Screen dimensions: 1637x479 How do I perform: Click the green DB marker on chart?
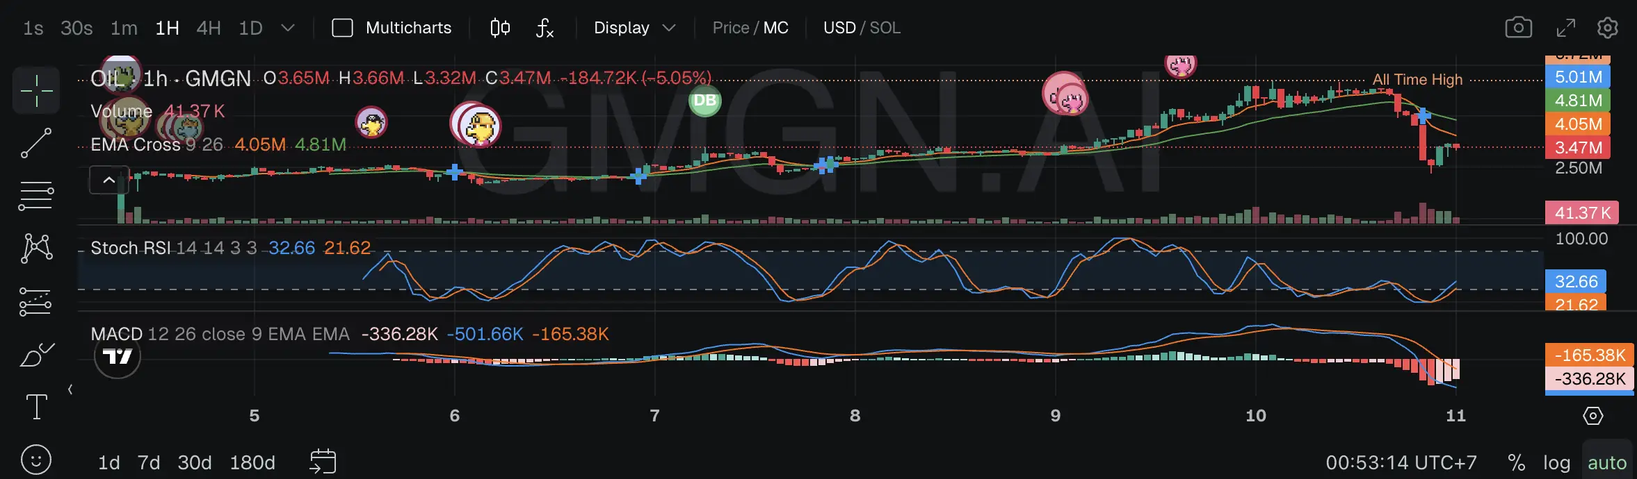704,101
